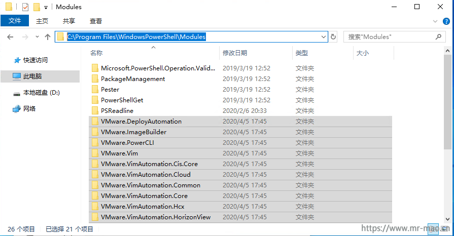Select PSReadline folder

coord(240,111)
